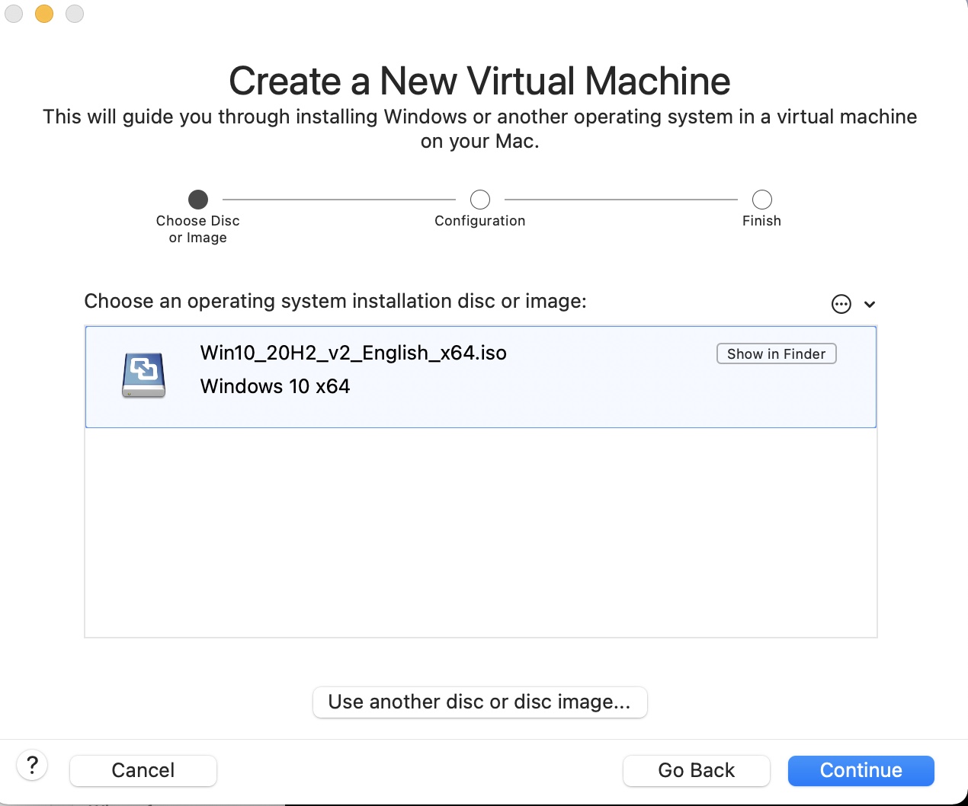Screen dimensions: 968x806
Task: Click Show in Finder for the Win10 ISO
Action: pos(776,353)
